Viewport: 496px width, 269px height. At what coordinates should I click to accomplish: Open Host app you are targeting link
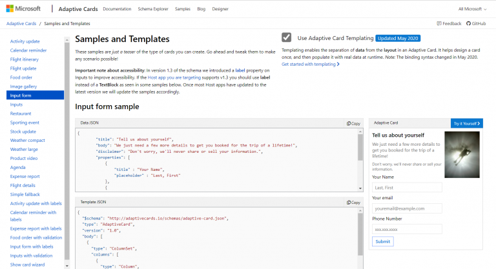(174, 77)
